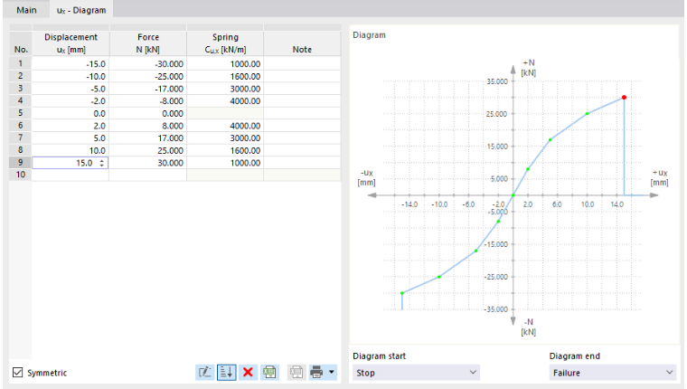Click the Note column header
The height and width of the screenshot is (389, 687).
coord(302,43)
